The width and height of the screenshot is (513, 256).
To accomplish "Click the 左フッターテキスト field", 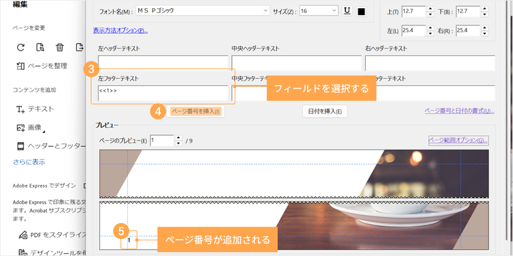I will point(163,93).
